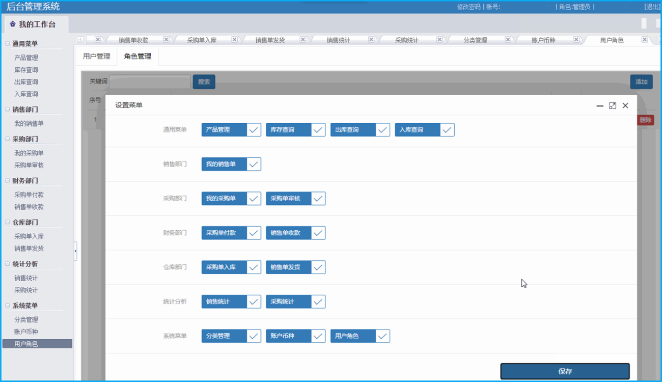Viewport: 662px width, 382px height.
Task: Click the 搜索 search button
Action: click(x=204, y=81)
